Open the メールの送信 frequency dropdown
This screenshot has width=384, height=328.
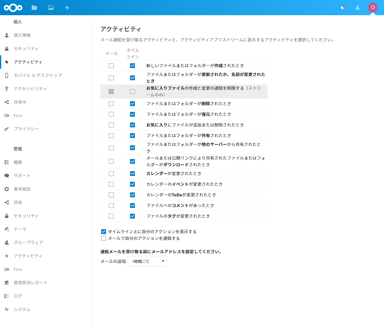click(x=147, y=261)
